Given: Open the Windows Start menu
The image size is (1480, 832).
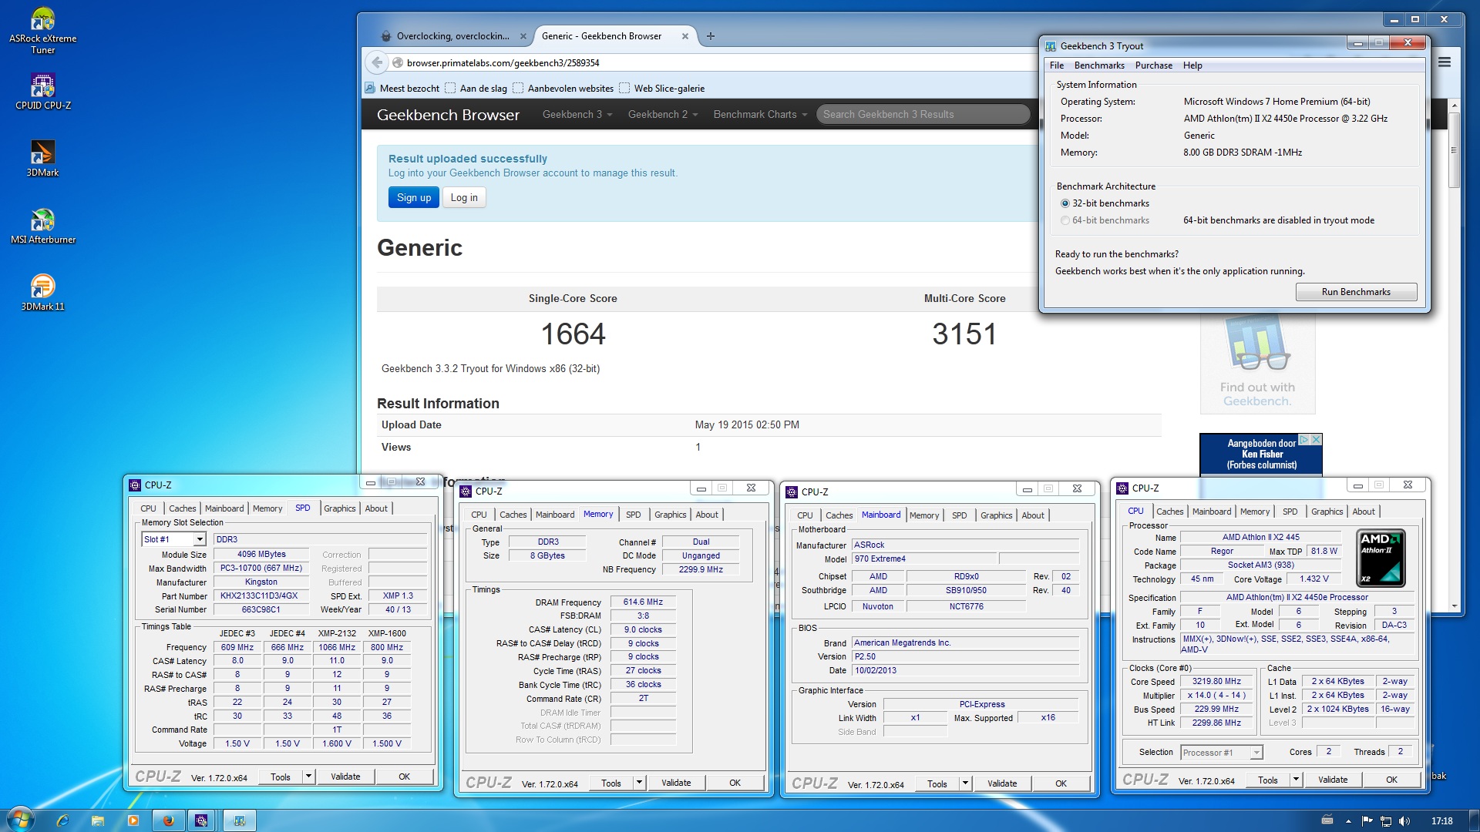Looking at the screenshot, I should click(x=21, y=820).
